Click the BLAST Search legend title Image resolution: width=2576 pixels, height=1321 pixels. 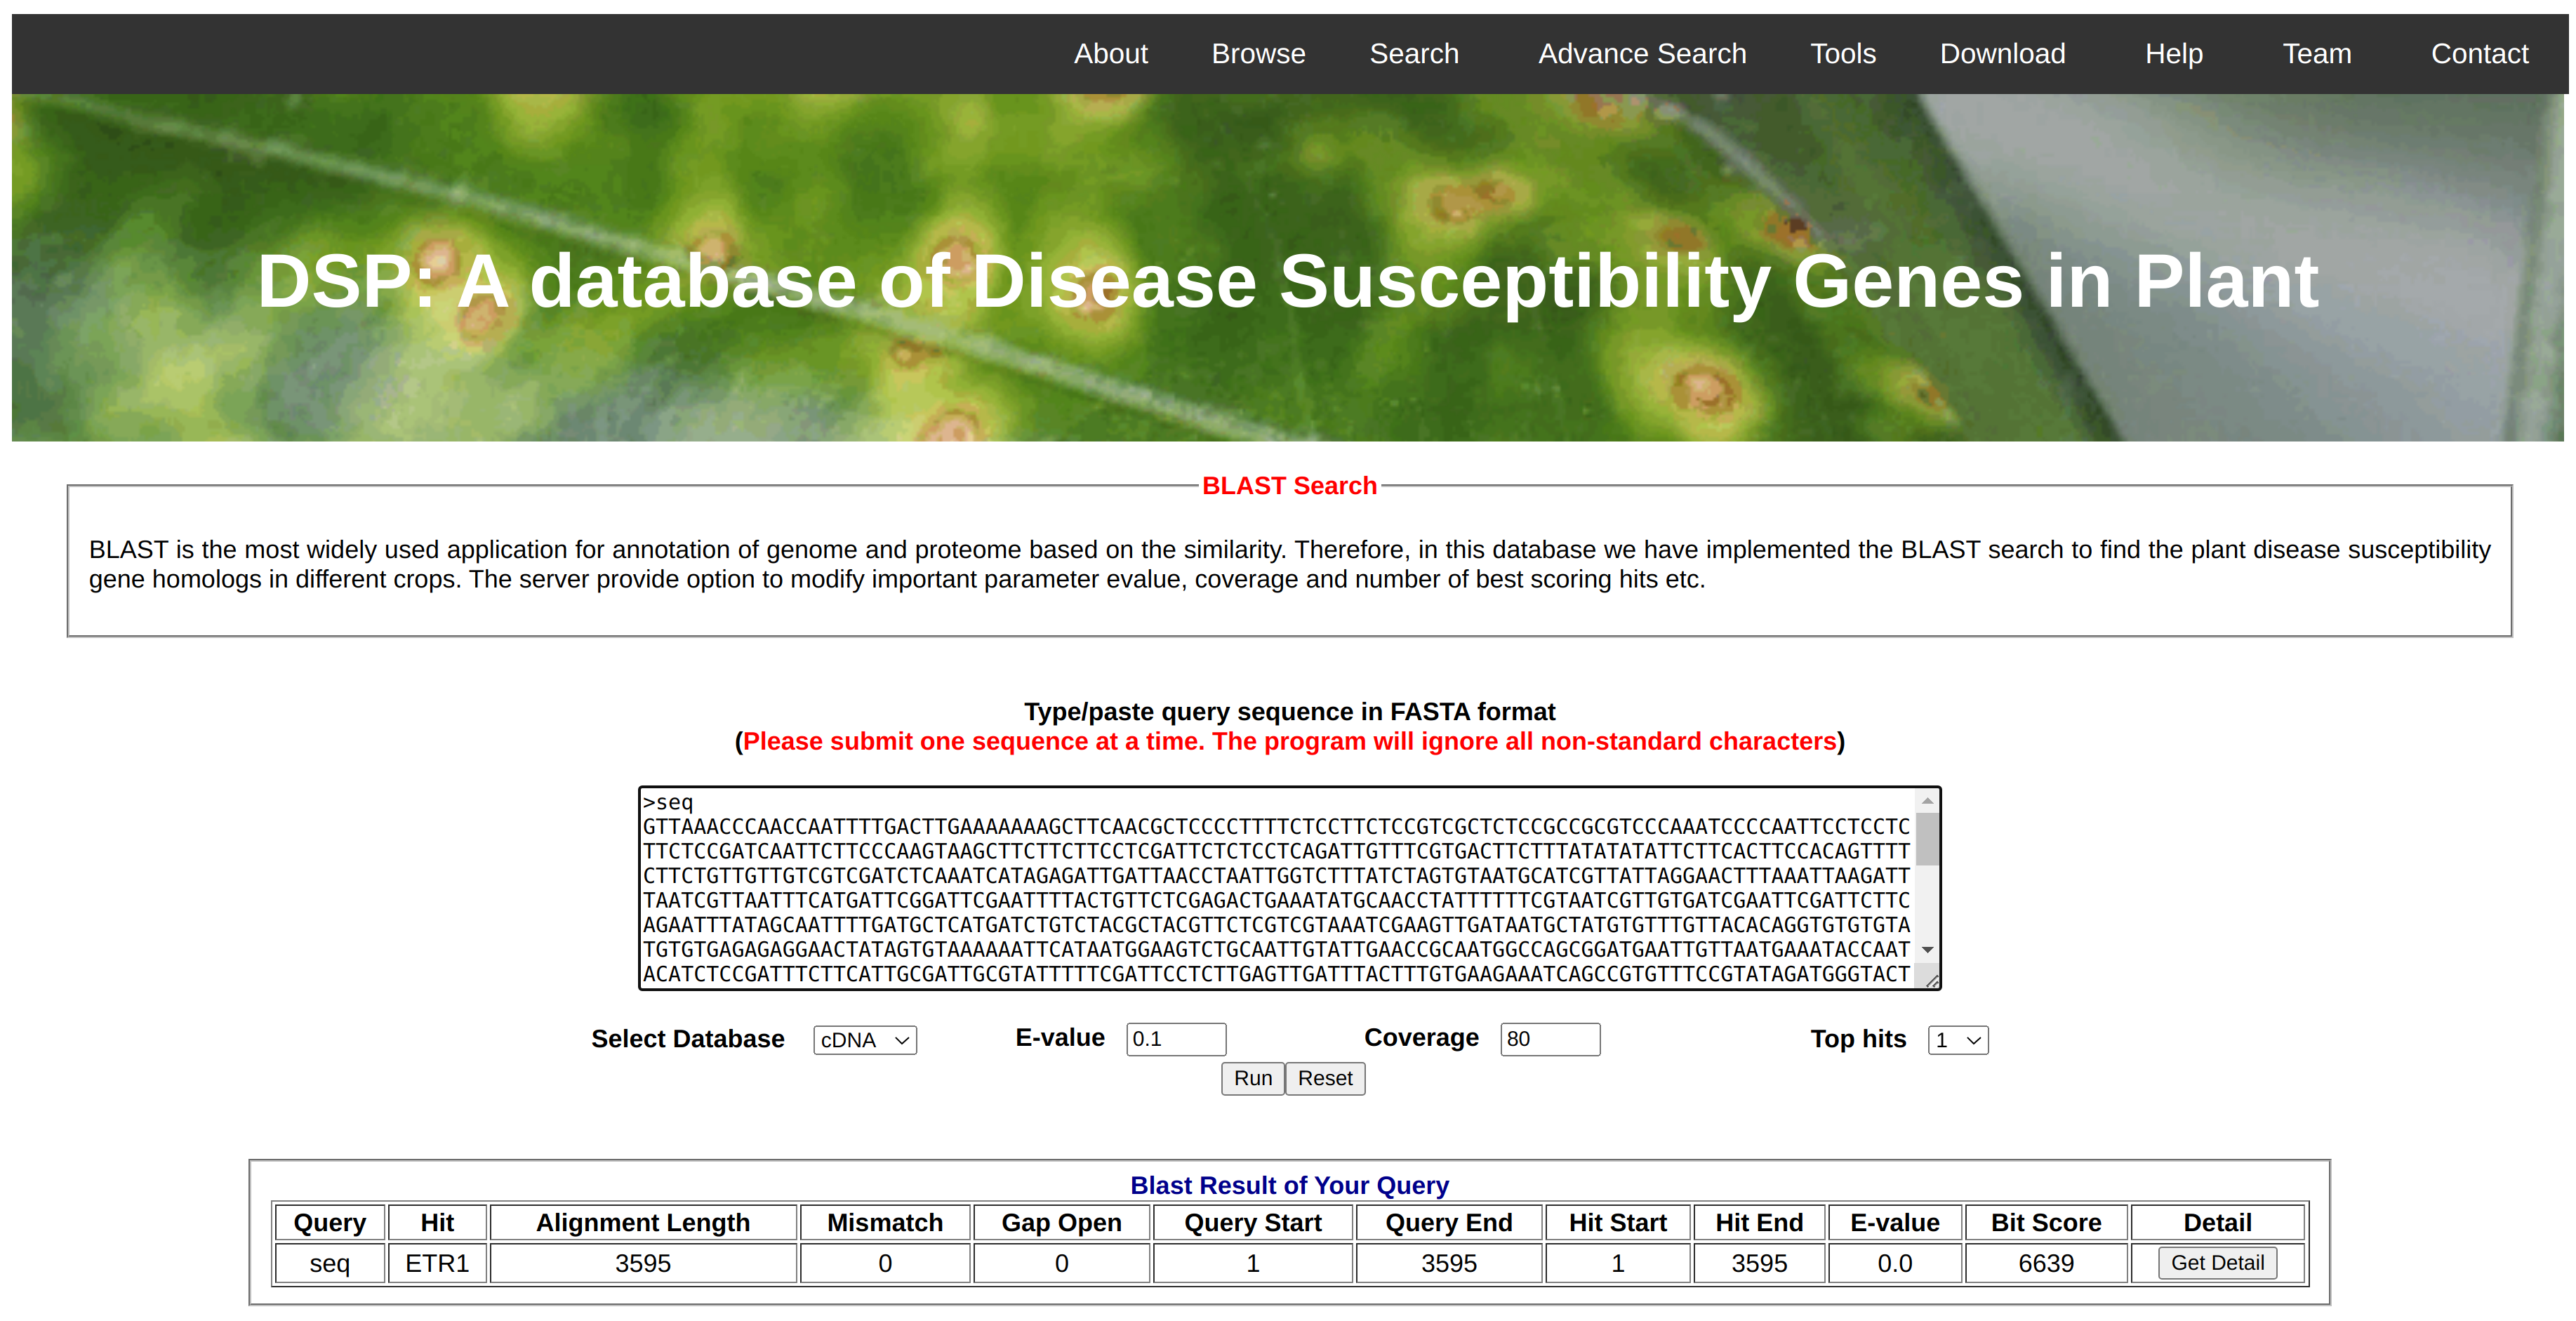click(x=1289, y=486)
